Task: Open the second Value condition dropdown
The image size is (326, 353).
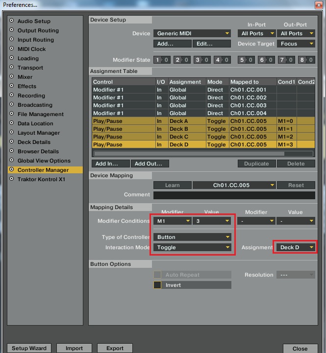Action: pos(296,221)
